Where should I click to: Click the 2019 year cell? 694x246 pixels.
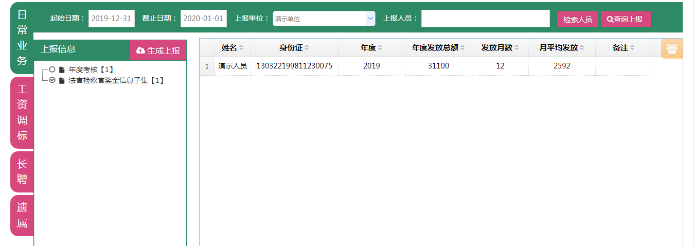(371, 66)
